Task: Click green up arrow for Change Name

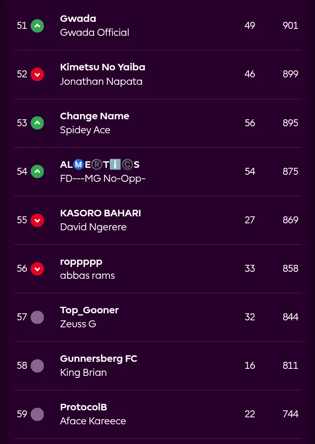Action: (x=37, y=123)
